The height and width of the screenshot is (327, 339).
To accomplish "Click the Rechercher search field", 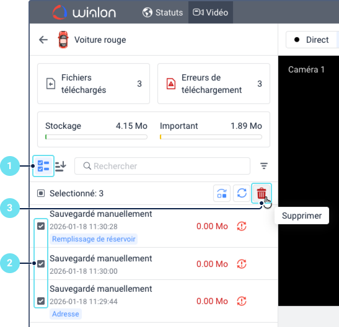I will (162, 166).
